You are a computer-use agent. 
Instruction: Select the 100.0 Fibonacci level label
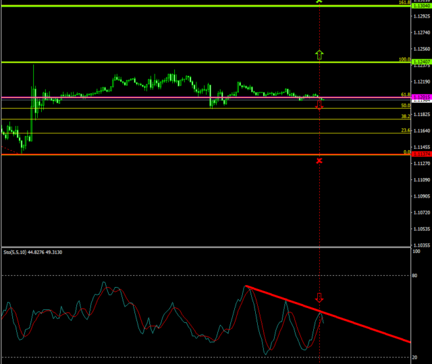pos(404,59)
